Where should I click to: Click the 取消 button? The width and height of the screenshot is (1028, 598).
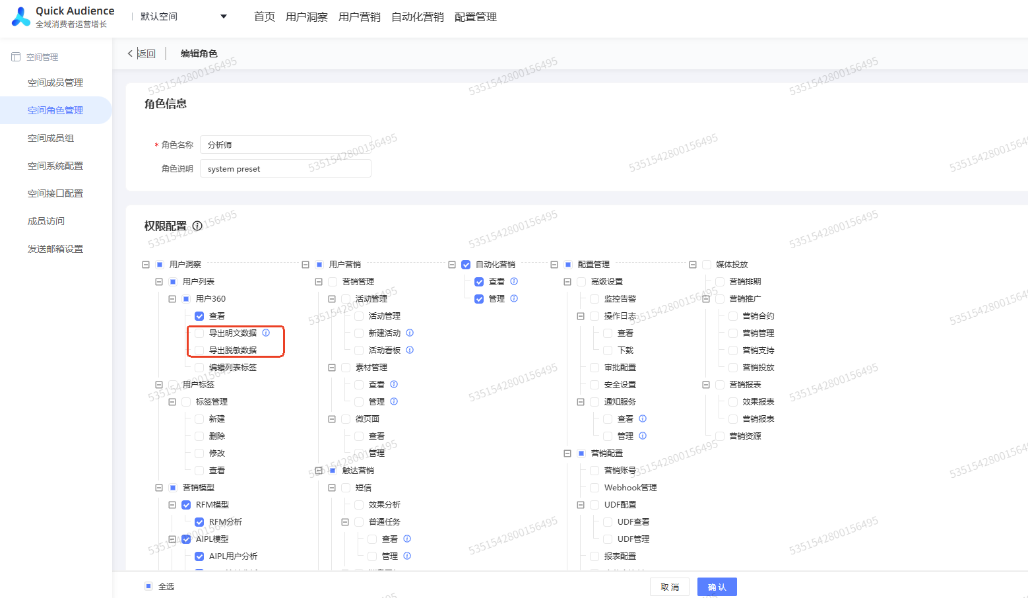tap(670, 587)
